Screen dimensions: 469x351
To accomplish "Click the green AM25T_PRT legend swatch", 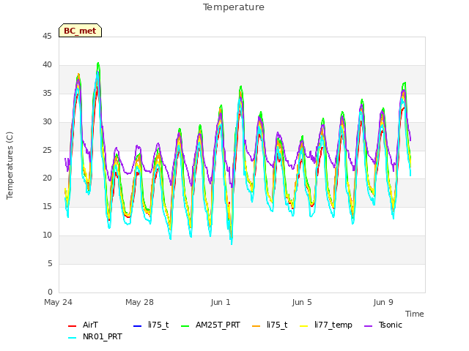I will 185,326.
